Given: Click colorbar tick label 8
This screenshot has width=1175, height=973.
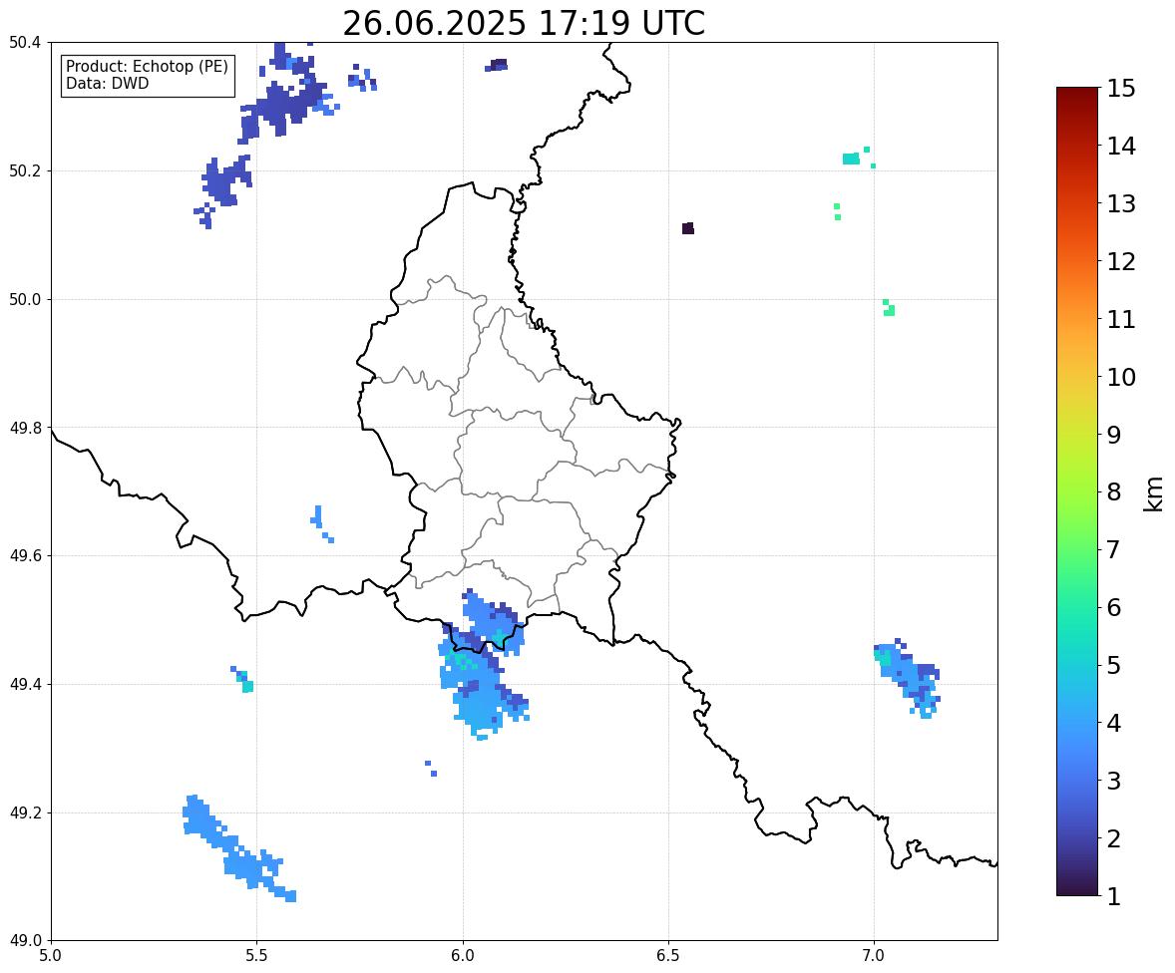Looking at the screenshot, I should coord(1114,492).
